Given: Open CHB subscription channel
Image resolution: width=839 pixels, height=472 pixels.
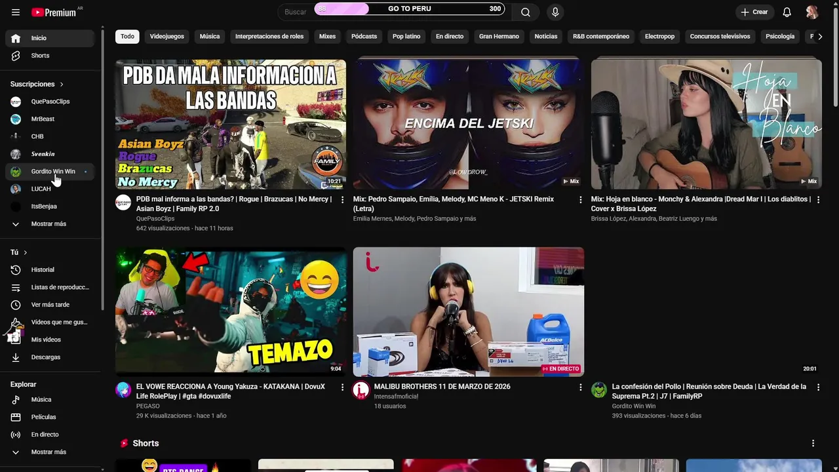Looking at the screenshot, I should tap(50, 136).
